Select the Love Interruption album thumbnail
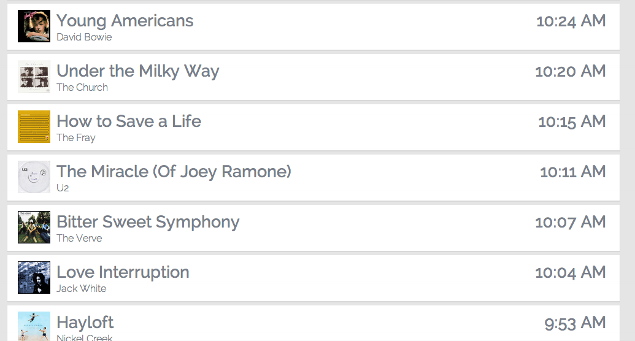 pyautogui.click(x=34, y=277)
